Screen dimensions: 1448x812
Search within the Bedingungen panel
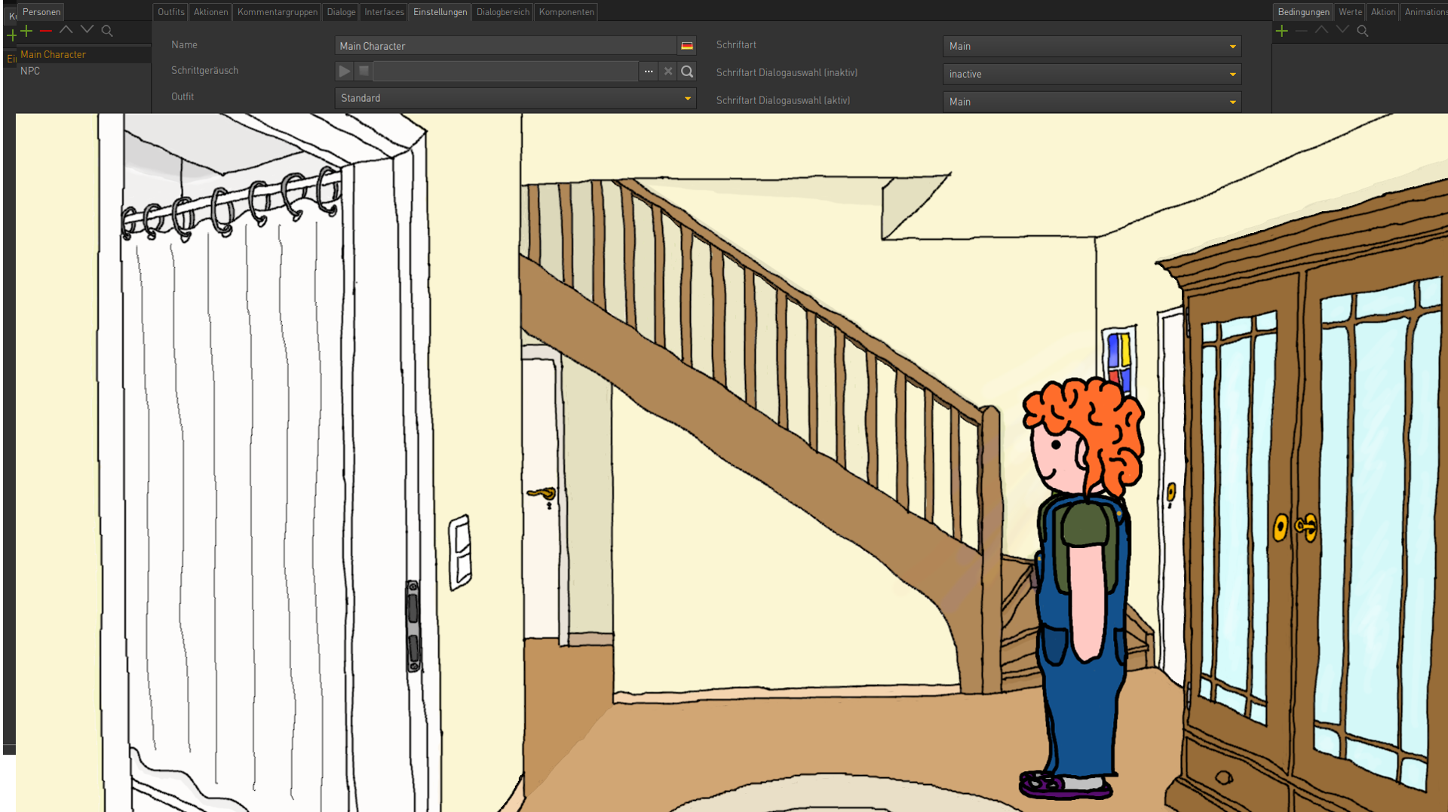tap(1363, 31)
